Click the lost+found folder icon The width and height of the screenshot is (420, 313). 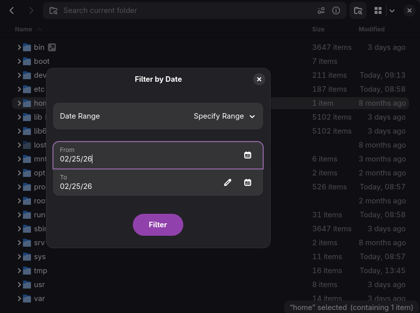tap(27, 145)
